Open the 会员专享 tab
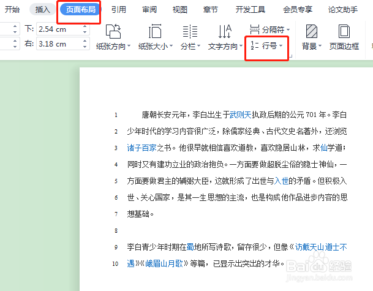 tap(297, 10)
